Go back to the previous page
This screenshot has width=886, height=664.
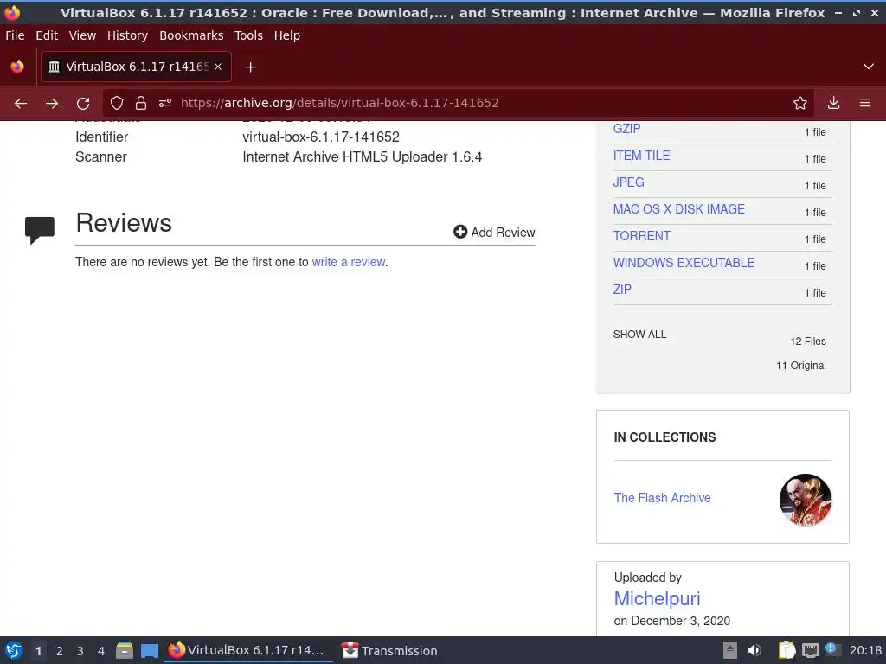[21, 104]
